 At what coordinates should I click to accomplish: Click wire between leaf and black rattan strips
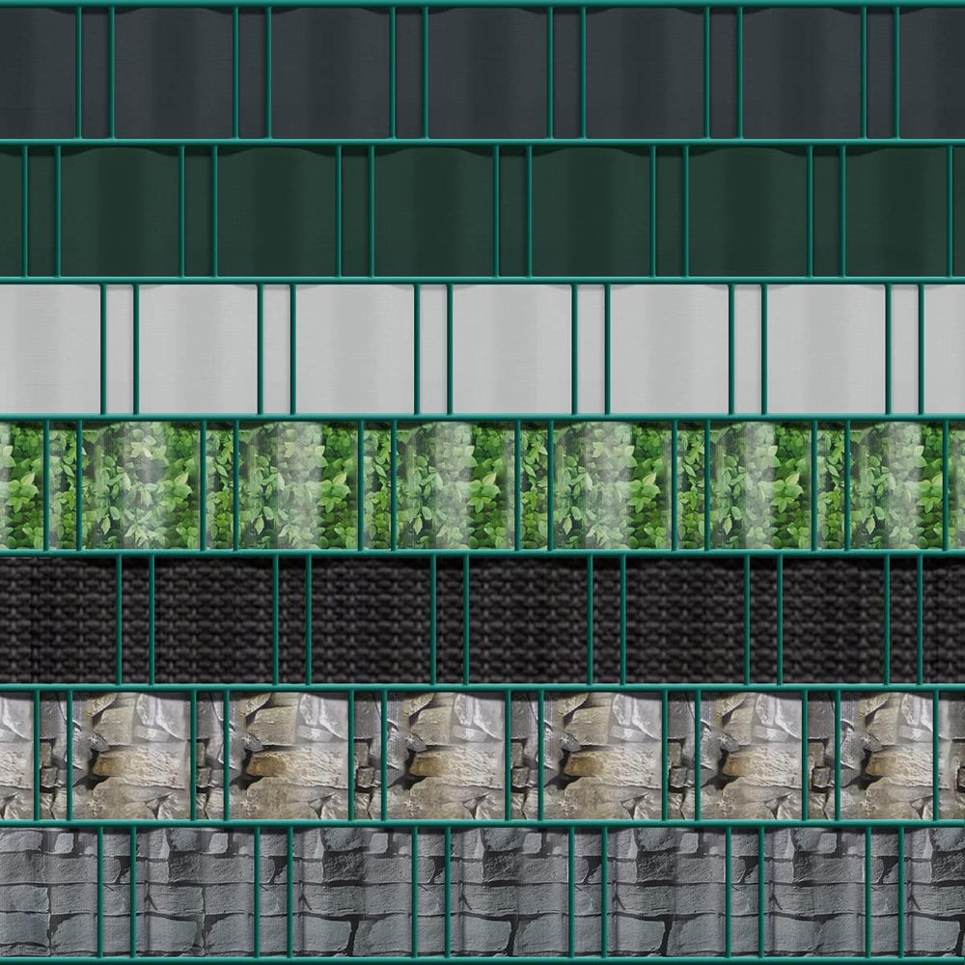pyautogui.click(x=482, y=552)
